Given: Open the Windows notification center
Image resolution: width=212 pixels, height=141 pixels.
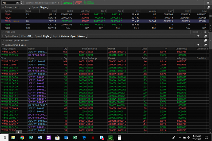Looking at the screenshot, I should 207,138.
